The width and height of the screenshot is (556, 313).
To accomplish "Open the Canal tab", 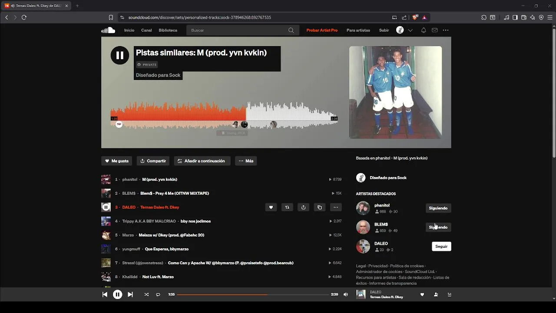I will [x=146, y=30].
